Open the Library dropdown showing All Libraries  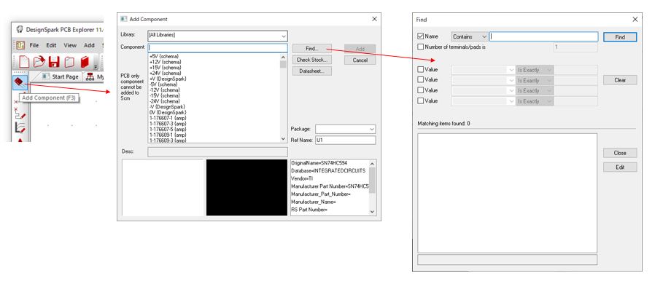click(217, 35)
